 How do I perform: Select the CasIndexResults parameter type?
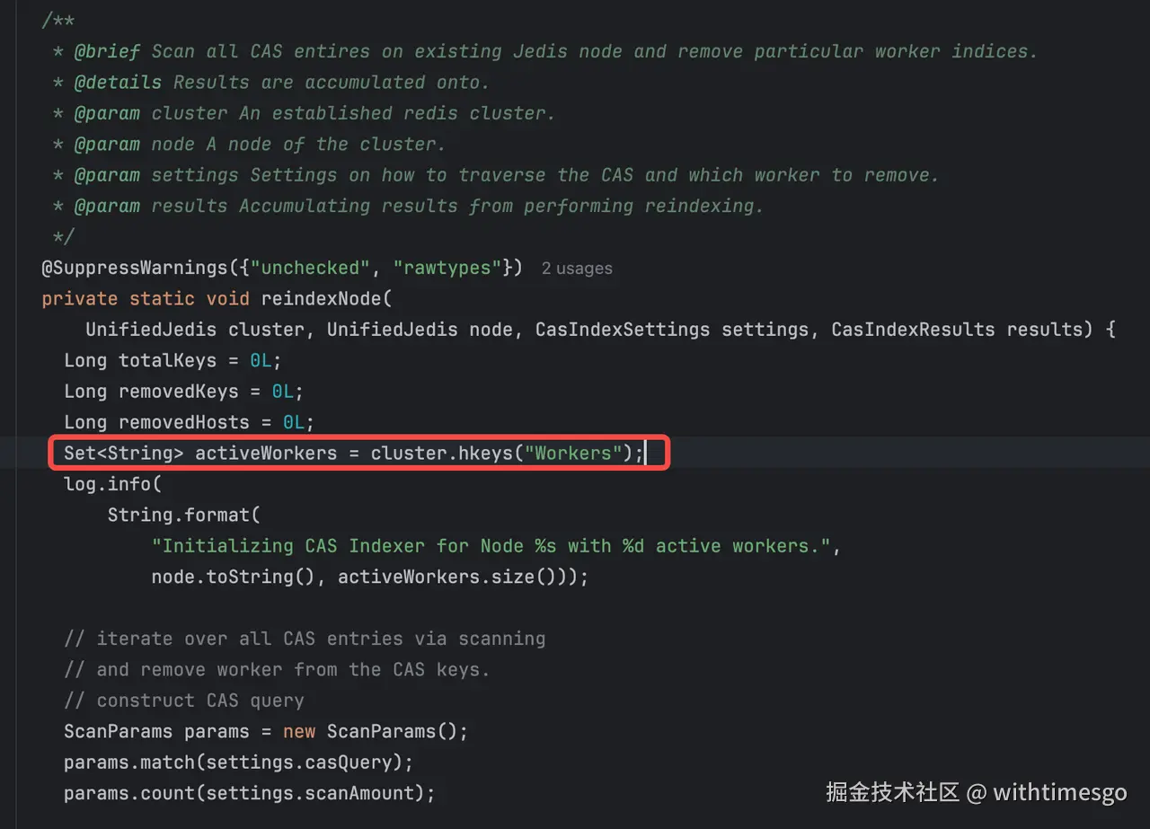click(x=913, y=330)
